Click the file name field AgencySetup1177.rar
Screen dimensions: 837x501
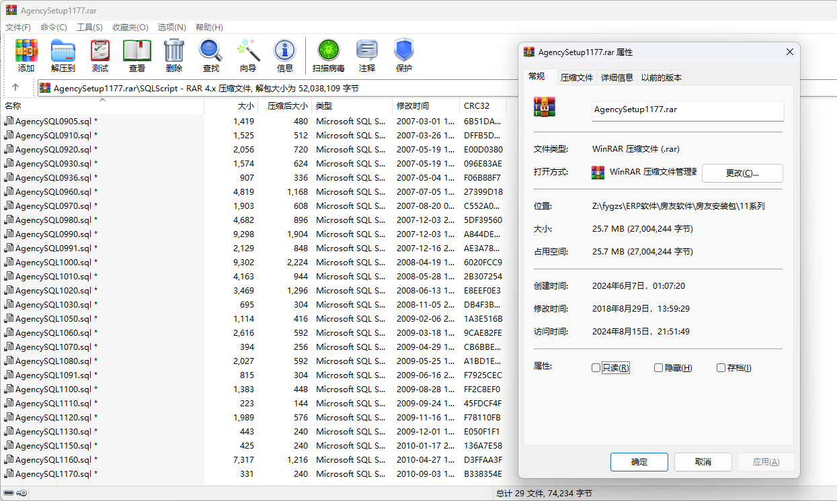point(688,110)
